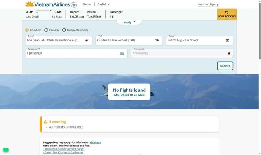Click the Depart Sat, 23 Aug summary

[77, 14]
